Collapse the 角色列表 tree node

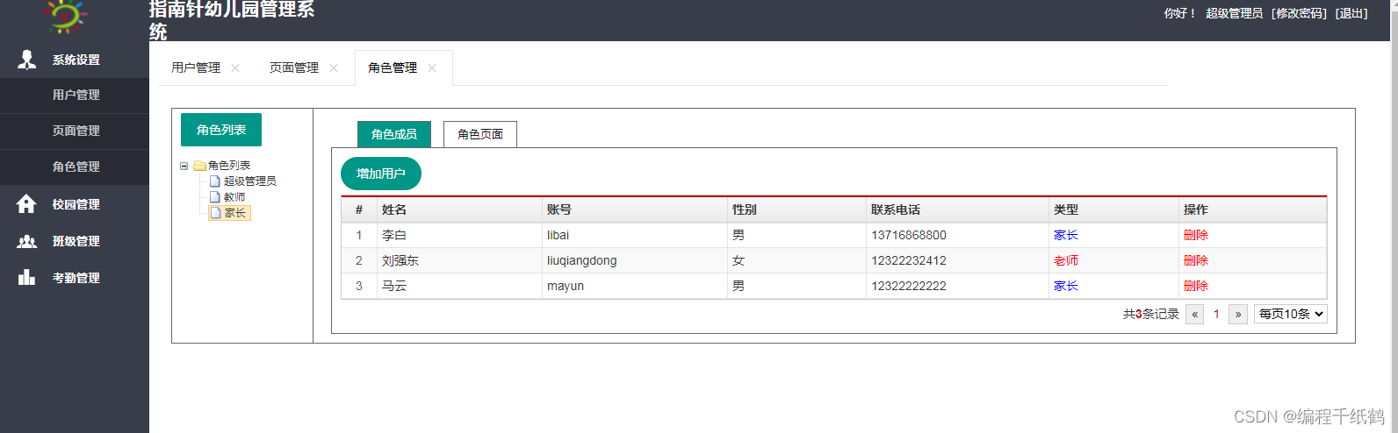pos(184,166)
